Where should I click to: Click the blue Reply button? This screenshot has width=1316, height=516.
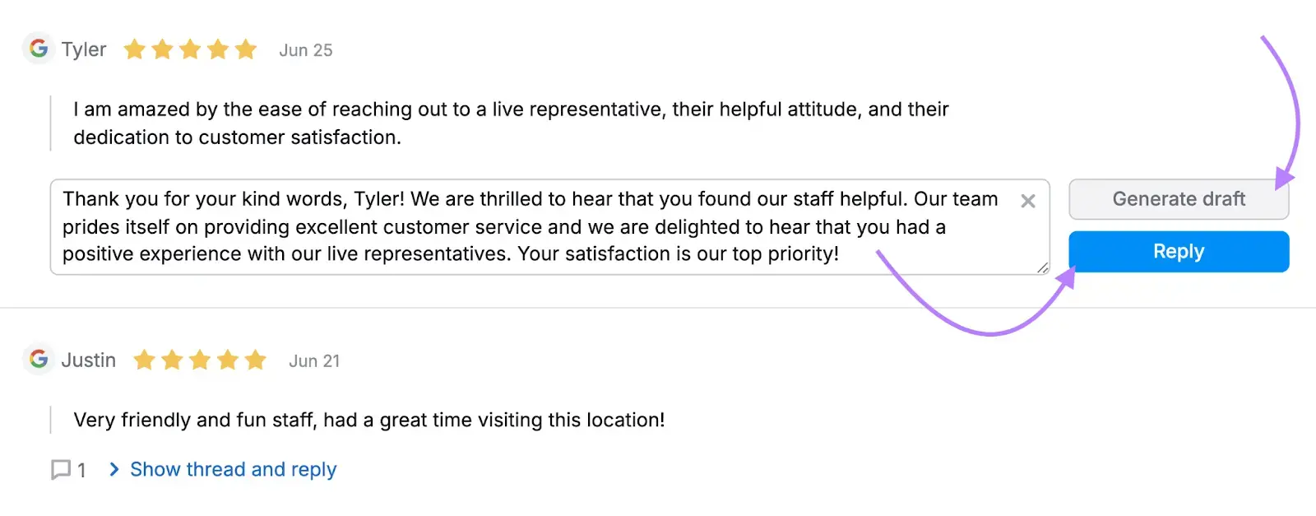[1178, 251]
